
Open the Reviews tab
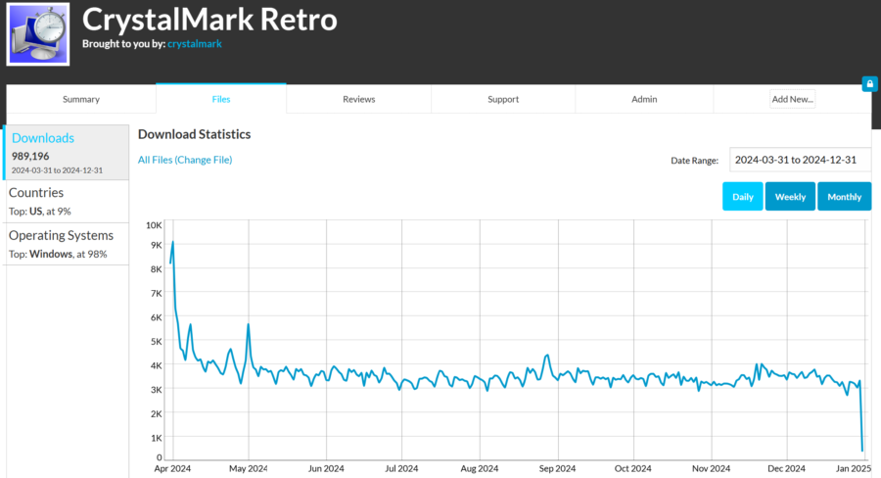(359, 99)
